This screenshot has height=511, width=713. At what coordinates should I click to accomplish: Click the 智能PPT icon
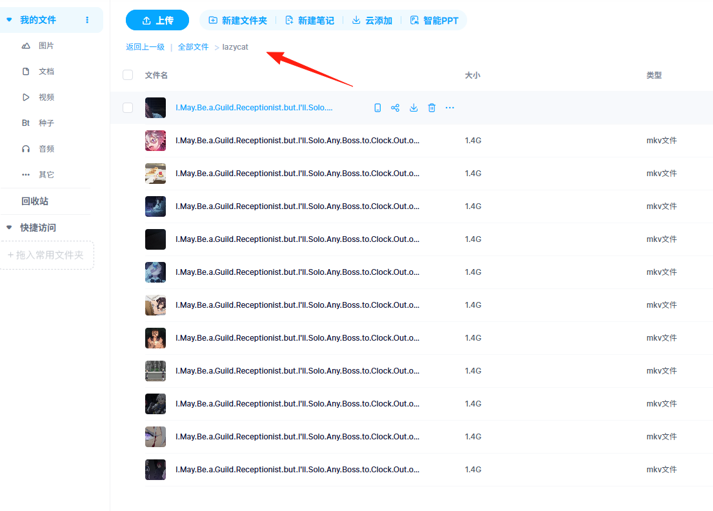click(414, 20)
